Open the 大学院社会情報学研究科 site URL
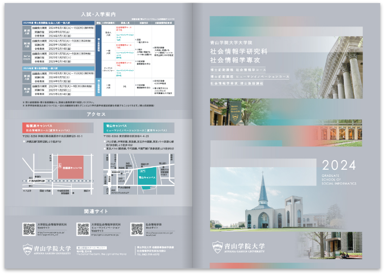Image resolution: width=385 pixels, height=275 pixels. 51,233
